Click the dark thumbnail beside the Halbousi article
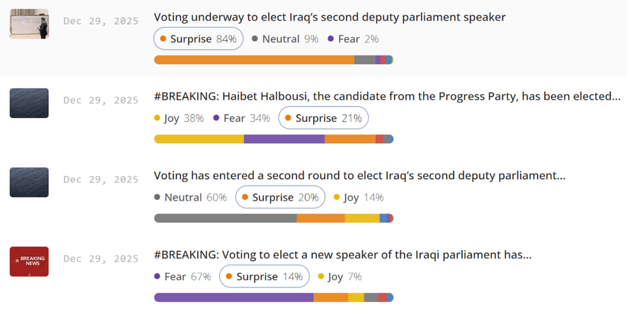Screen dimensions: 627x318 (x=29, y=103)
